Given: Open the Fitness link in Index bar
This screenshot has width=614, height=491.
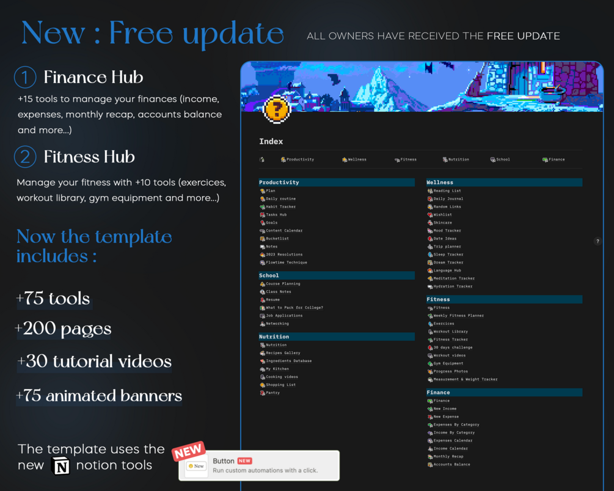Looking at the screenshot, I should click(406, 159).
